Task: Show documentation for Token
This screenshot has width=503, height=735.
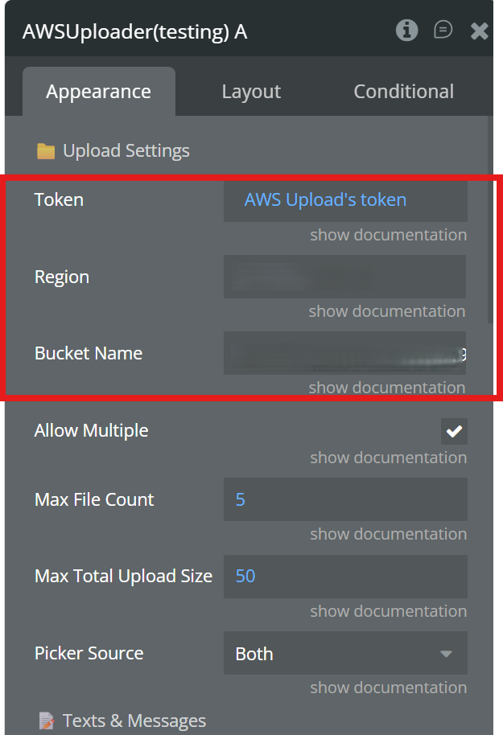Action: (388, 235)
